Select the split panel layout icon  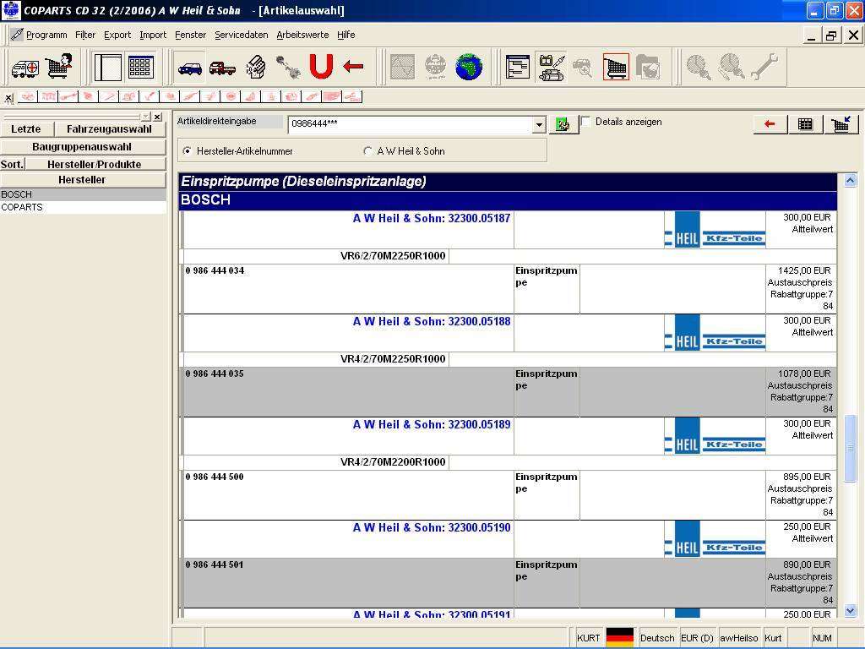tap(107, 68)
